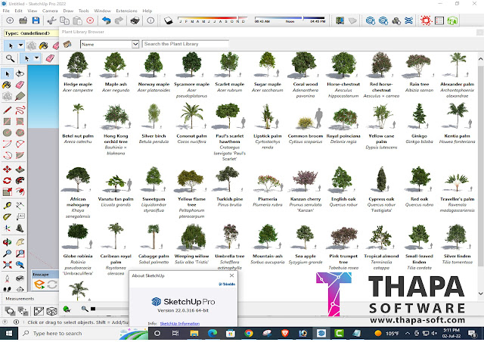Open the Tools menu
This screenshot has width=484, height=342.
(84, 11)
